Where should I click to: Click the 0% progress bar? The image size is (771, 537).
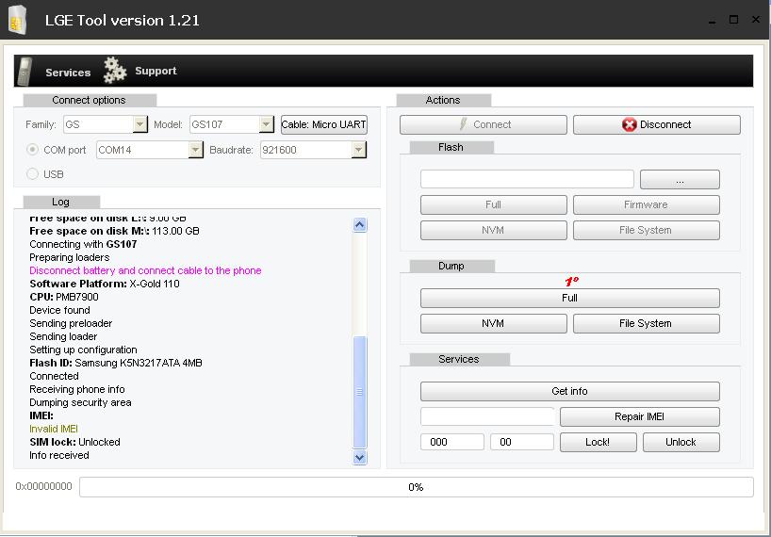click(x=416, y=487)
